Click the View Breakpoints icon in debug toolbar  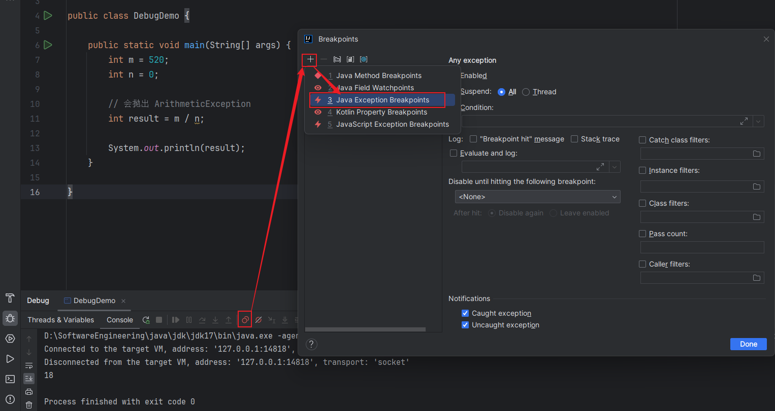point(245,320)
